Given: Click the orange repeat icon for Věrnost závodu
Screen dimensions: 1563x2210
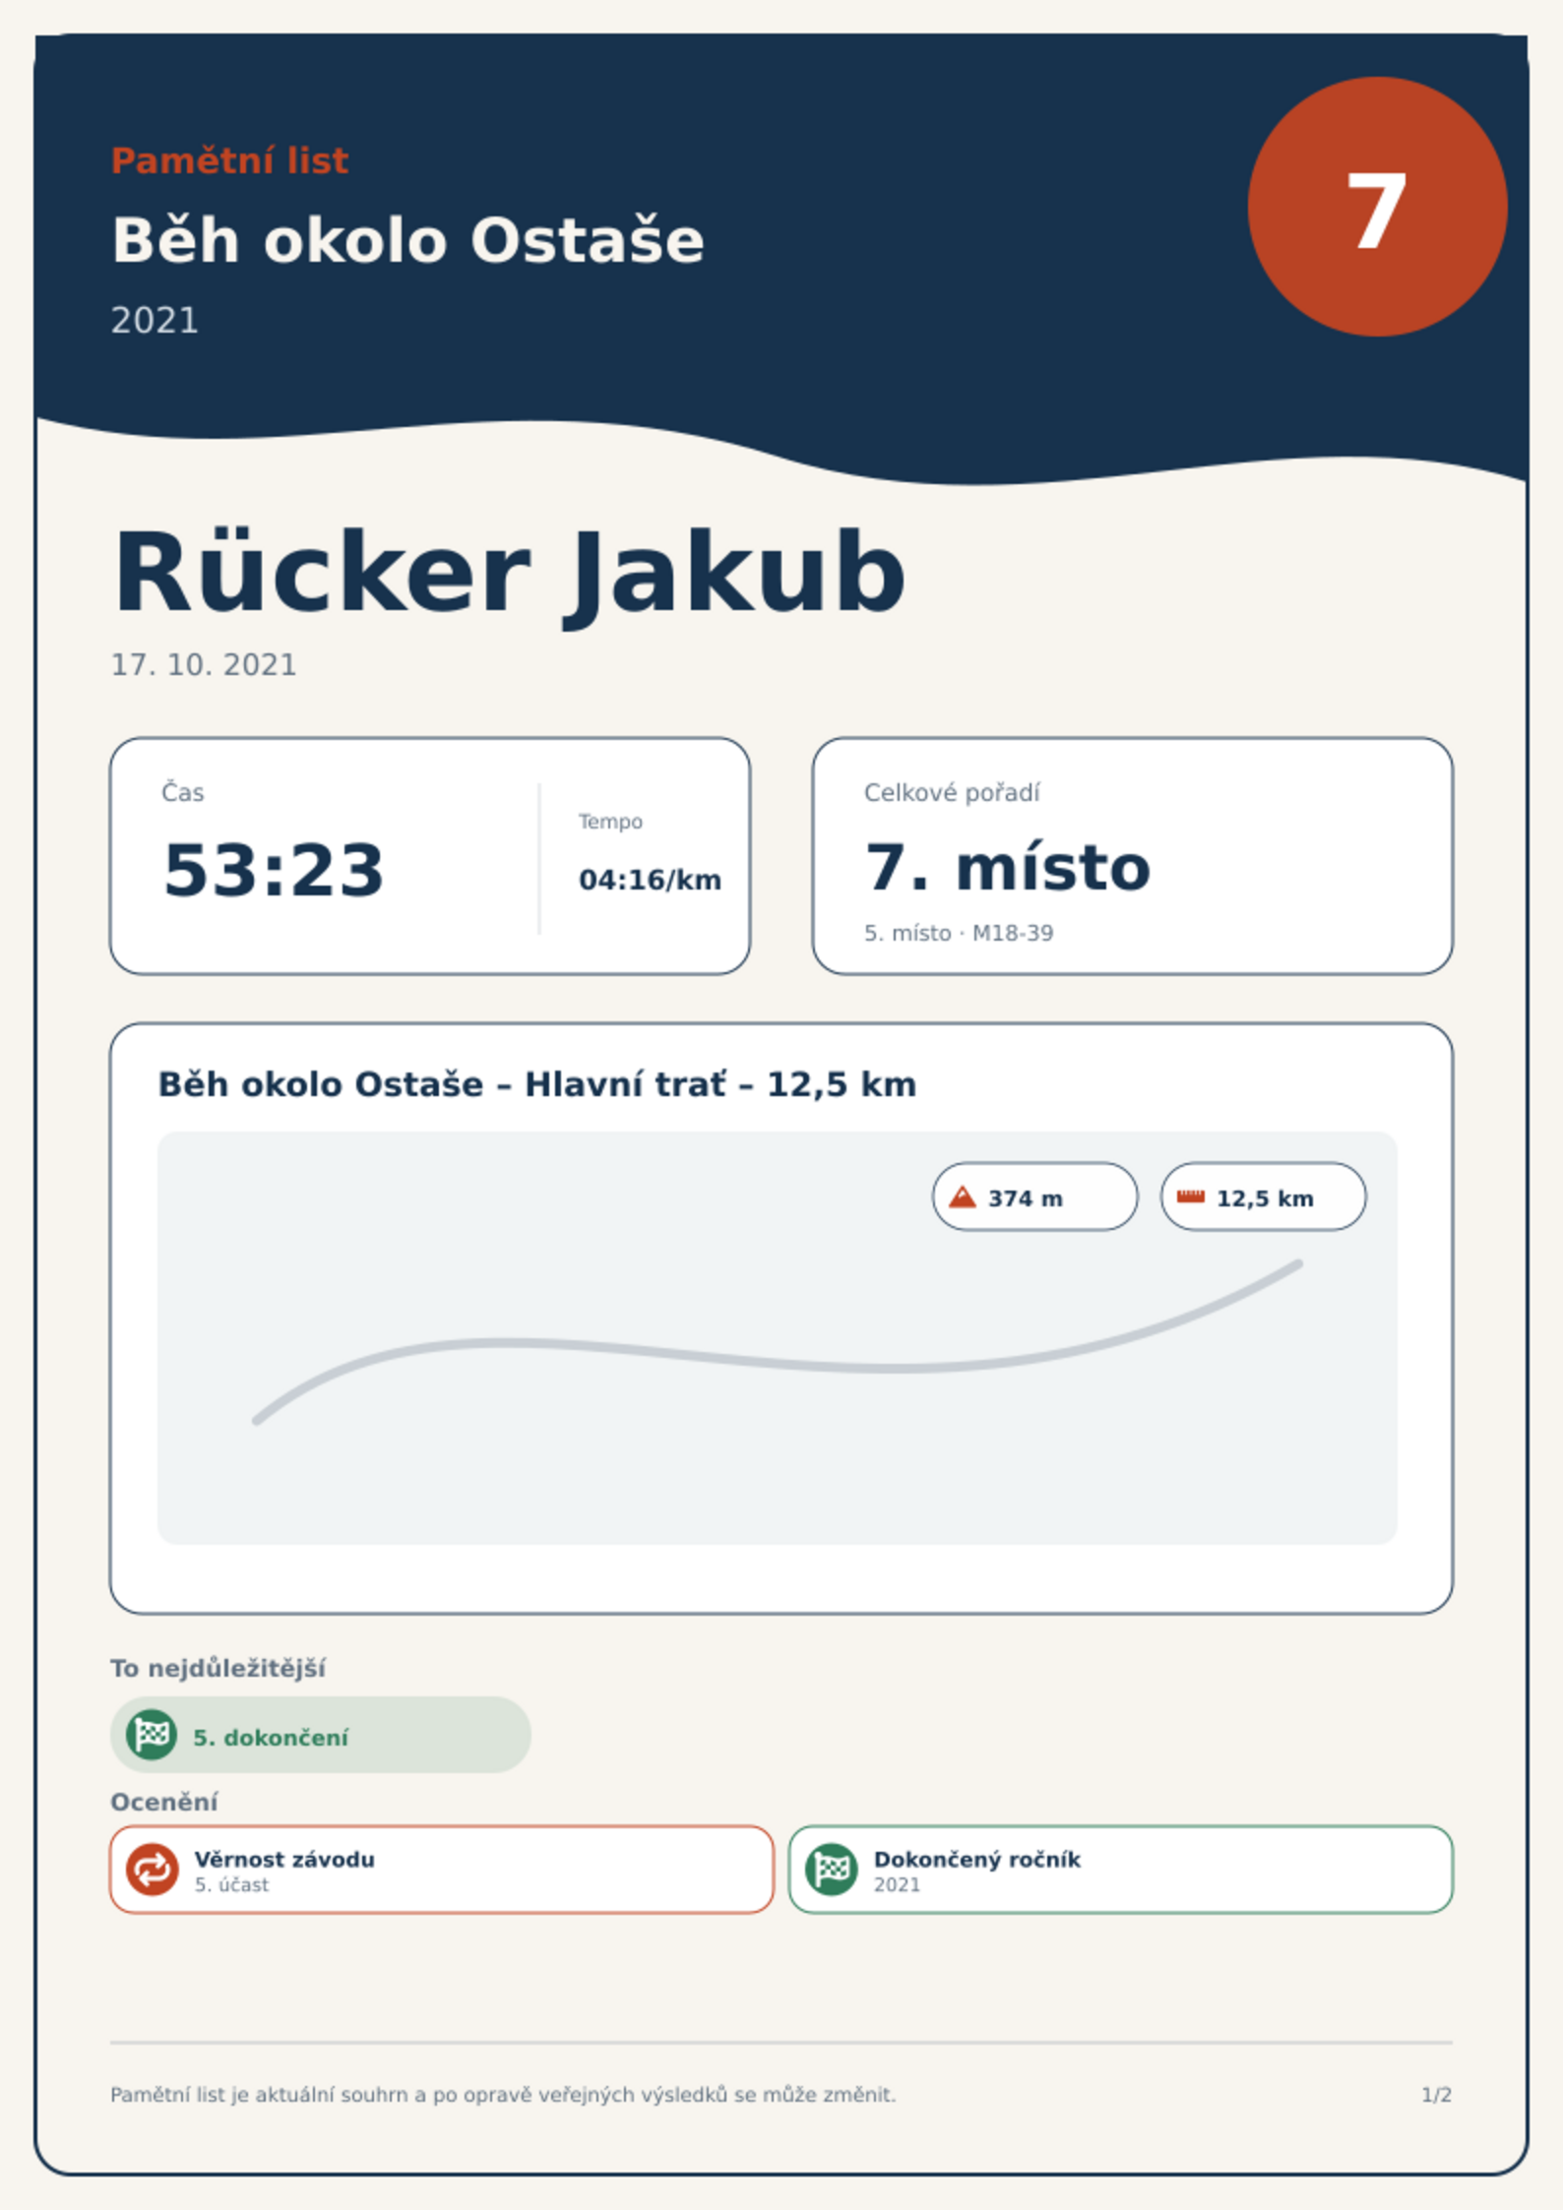Looking at the screenshot, I should coord(152,1870).
